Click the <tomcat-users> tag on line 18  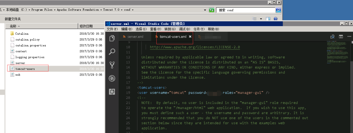(x=152, y=88)
